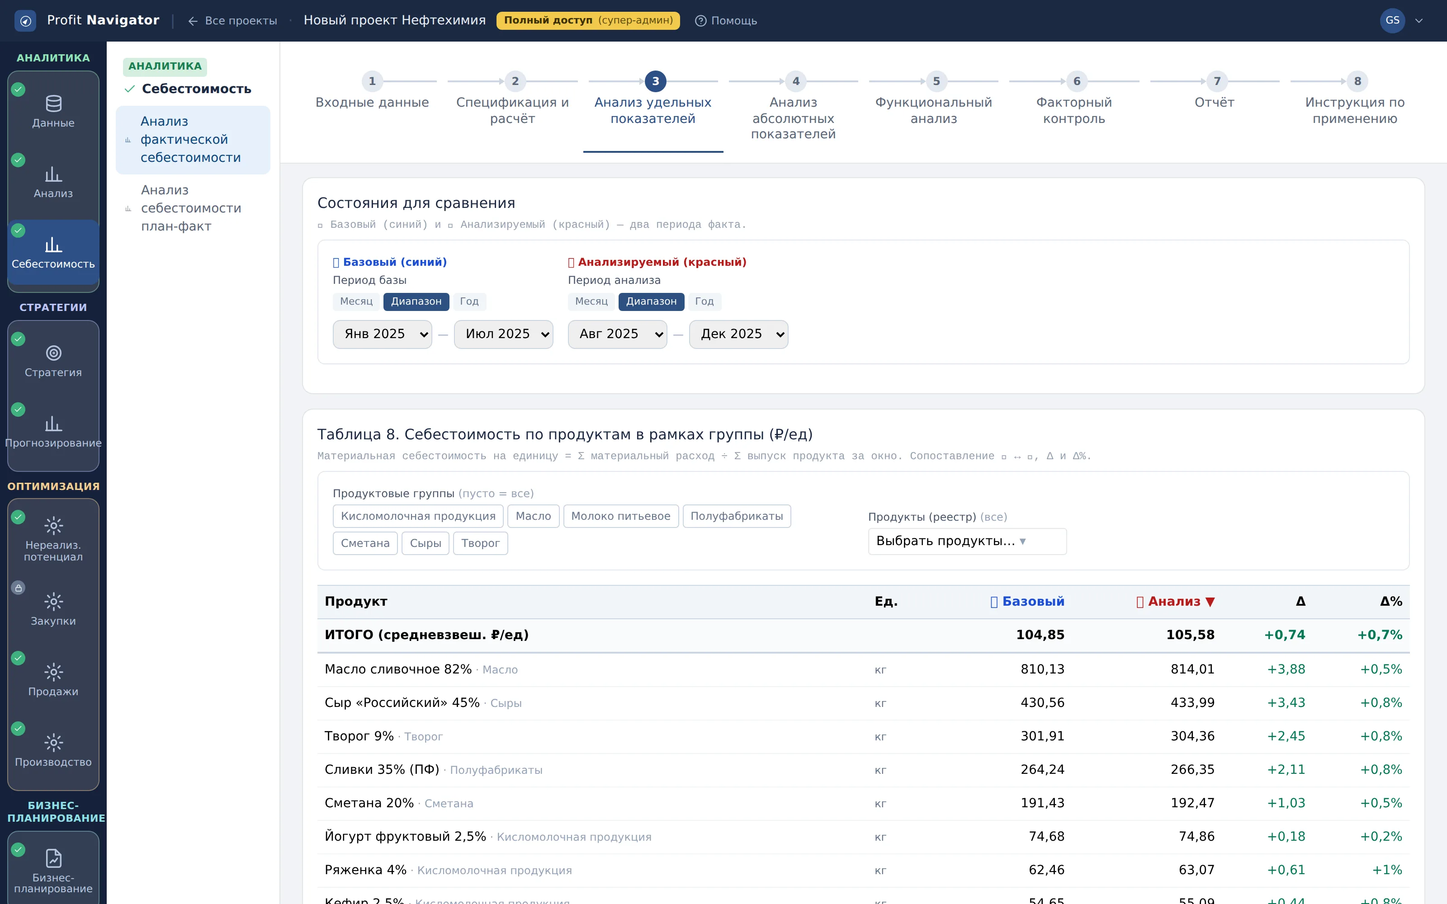
Task: Open the Янв 2025 base start dropdown
Action: point(382,334)
